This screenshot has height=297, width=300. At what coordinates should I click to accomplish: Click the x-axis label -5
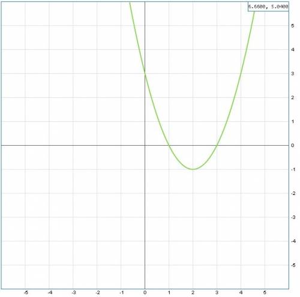(26, 293)
